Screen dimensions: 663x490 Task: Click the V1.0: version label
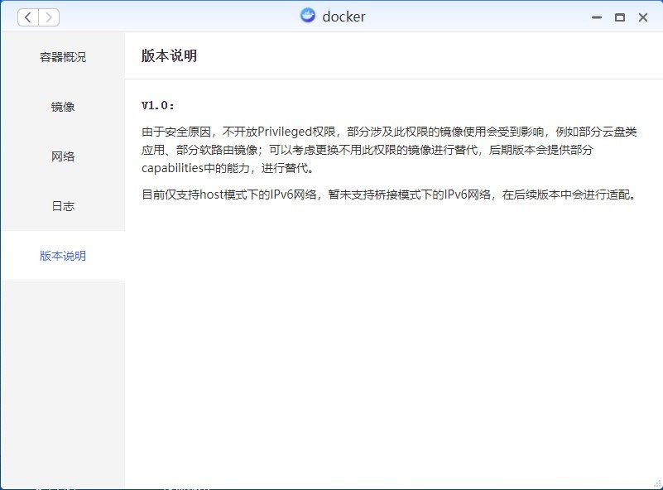158,105
